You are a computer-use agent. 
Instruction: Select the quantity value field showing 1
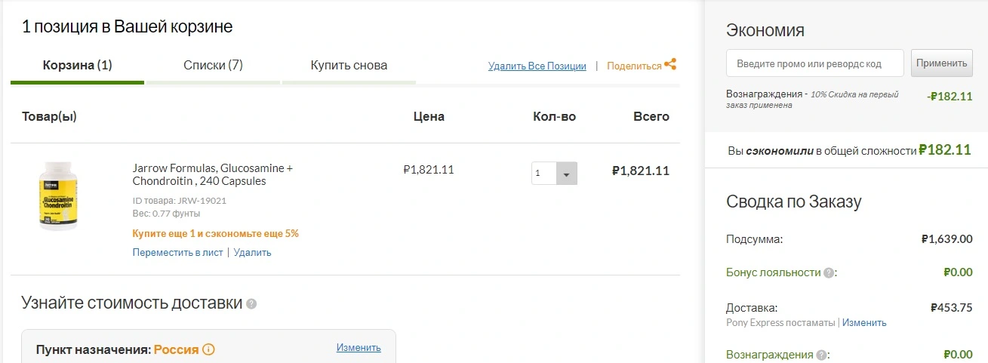click(544, 174)
